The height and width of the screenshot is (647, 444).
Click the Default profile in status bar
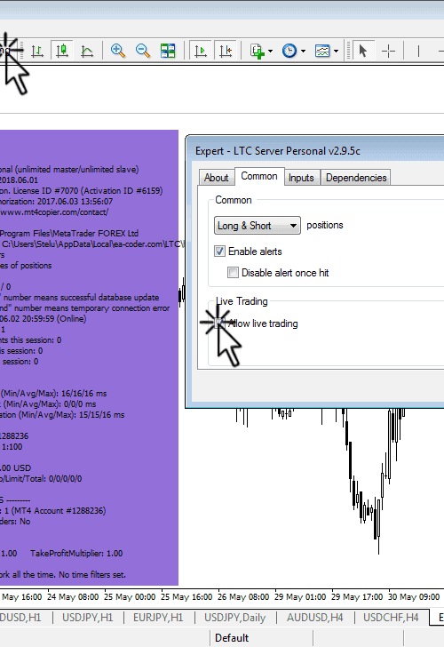tap(232, 638)
